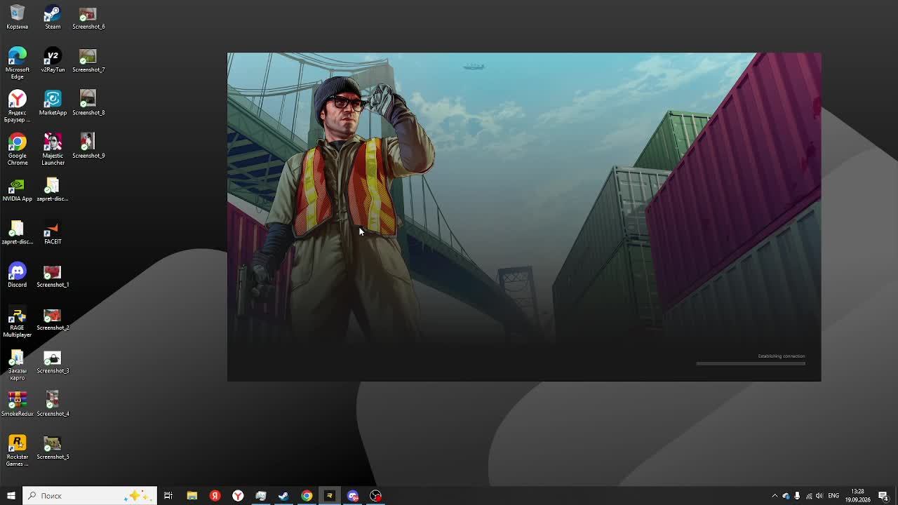Image resolution: width=898 pixels, height=505 pixels.
Task: Select the Screenshot_8 desktop file
Action: [x=88, y=103]
